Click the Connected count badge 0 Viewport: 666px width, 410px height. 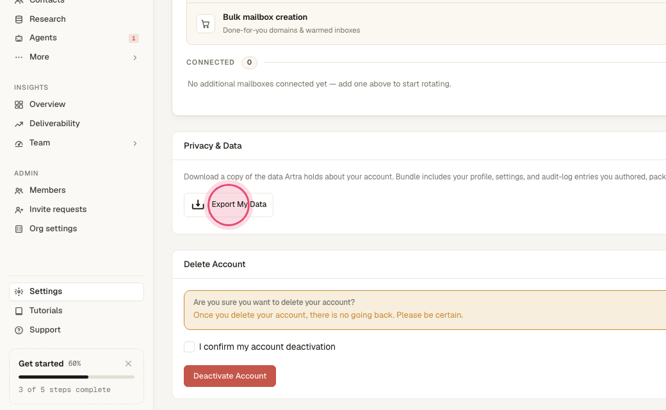tap(249, 62)
